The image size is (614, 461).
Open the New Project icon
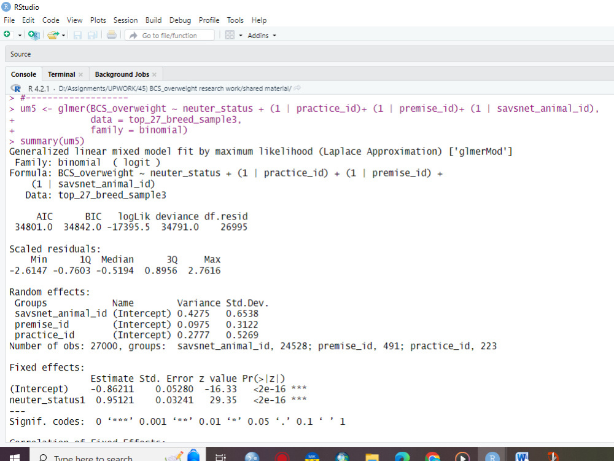click(33, 35)
